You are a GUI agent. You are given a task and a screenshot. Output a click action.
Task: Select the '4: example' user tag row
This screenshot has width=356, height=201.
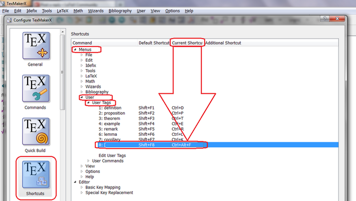(109, 123)
